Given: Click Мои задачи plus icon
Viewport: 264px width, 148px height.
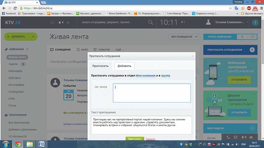Looking at the screenshot, I should click(x=252, y=128).
